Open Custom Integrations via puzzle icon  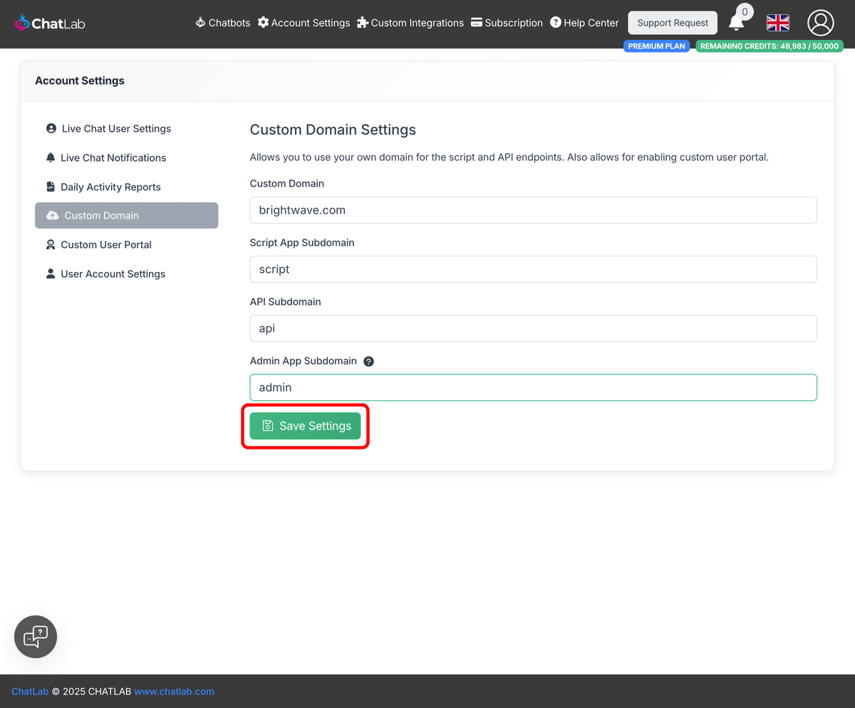coord(362,22)
